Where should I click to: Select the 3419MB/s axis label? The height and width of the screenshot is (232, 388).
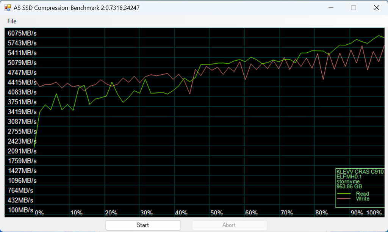point(22,112)
